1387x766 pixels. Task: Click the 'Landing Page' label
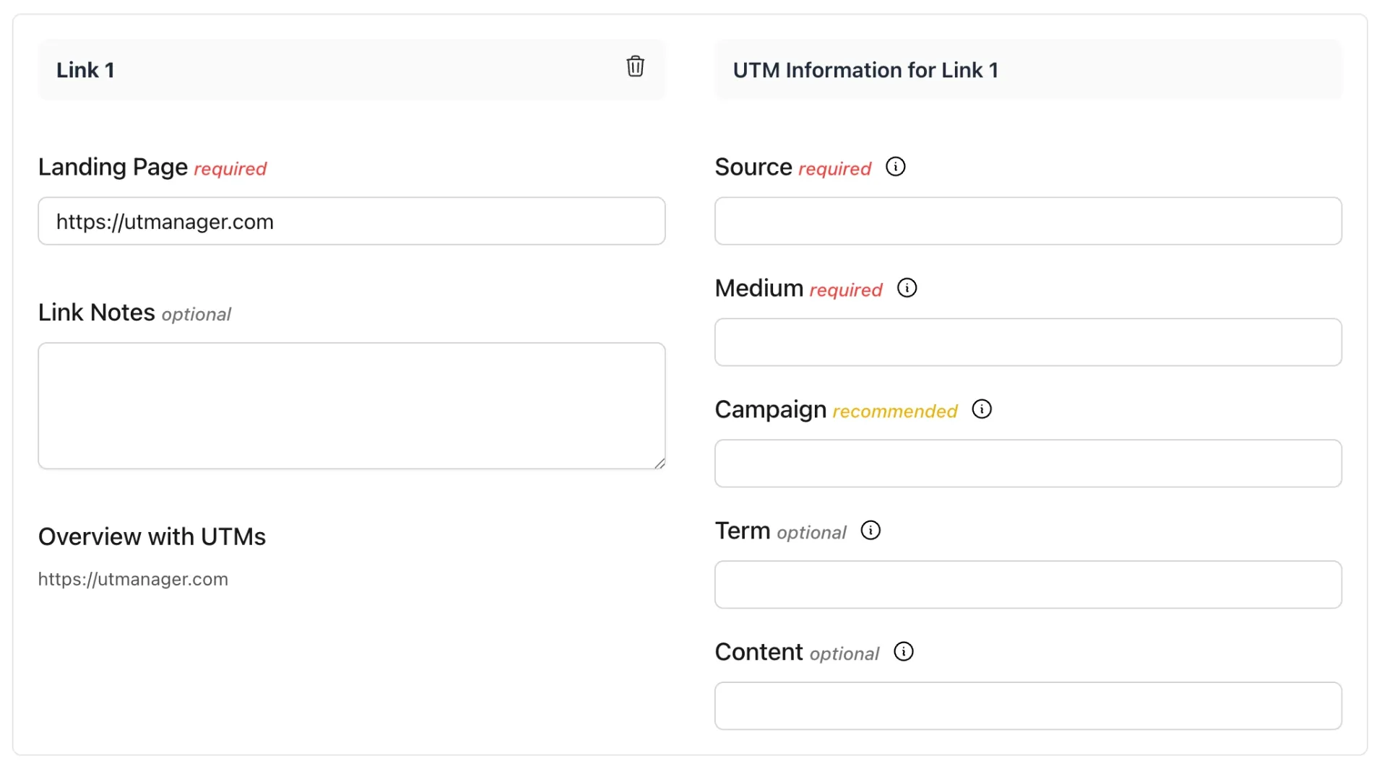point(113,167)
